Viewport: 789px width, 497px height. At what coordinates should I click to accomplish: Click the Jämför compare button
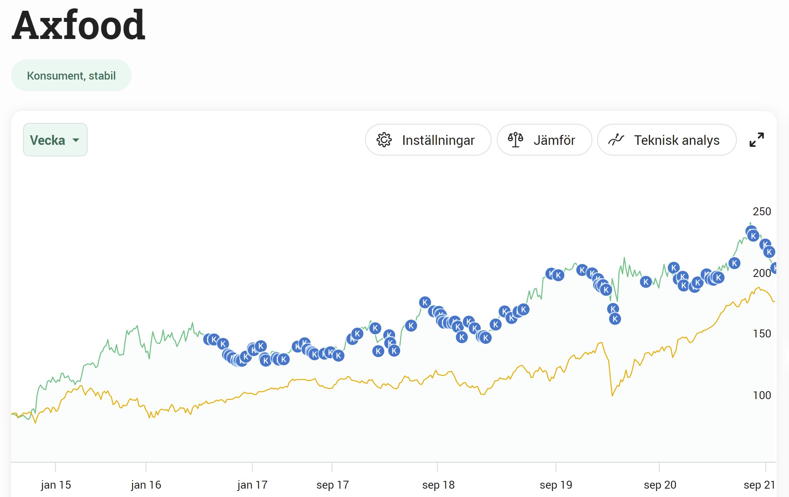[x=544, y=140]
